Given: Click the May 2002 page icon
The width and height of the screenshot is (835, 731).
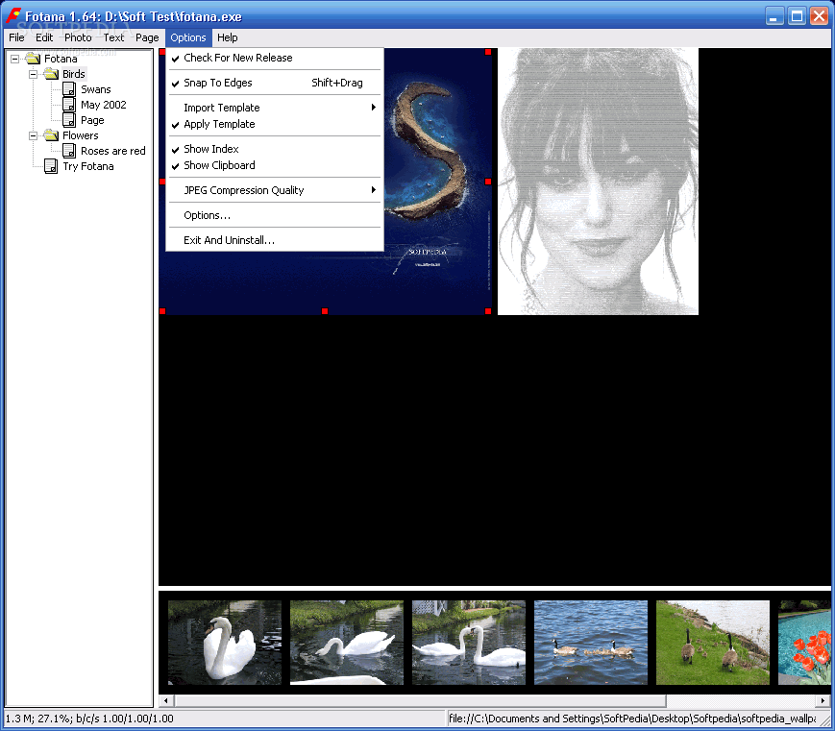Looking at the screenshot, I should [x=69, y=105].
